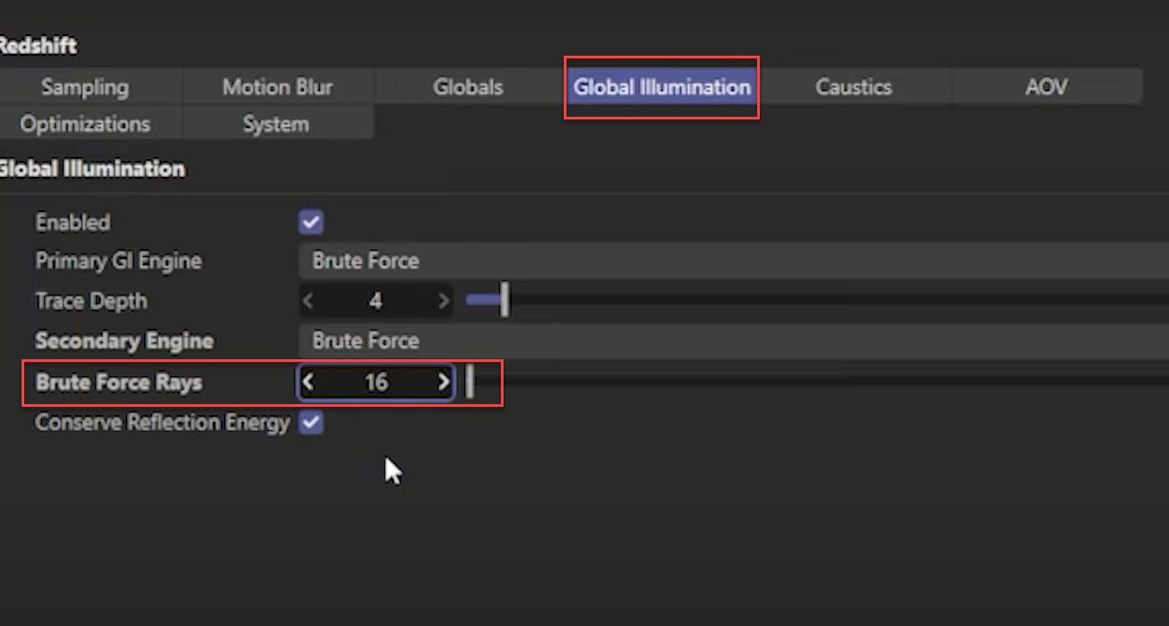Open the Optimizations tab
1169x626 pixels.
85,123
